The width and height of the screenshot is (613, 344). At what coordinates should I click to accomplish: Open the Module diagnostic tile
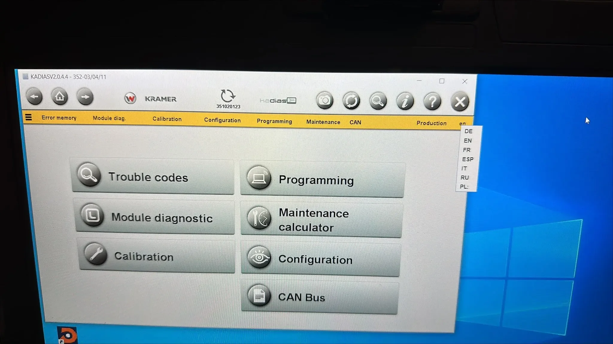click(155, 216)
